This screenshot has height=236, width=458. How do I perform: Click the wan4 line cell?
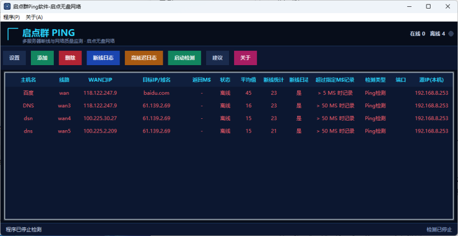(64, 118)
